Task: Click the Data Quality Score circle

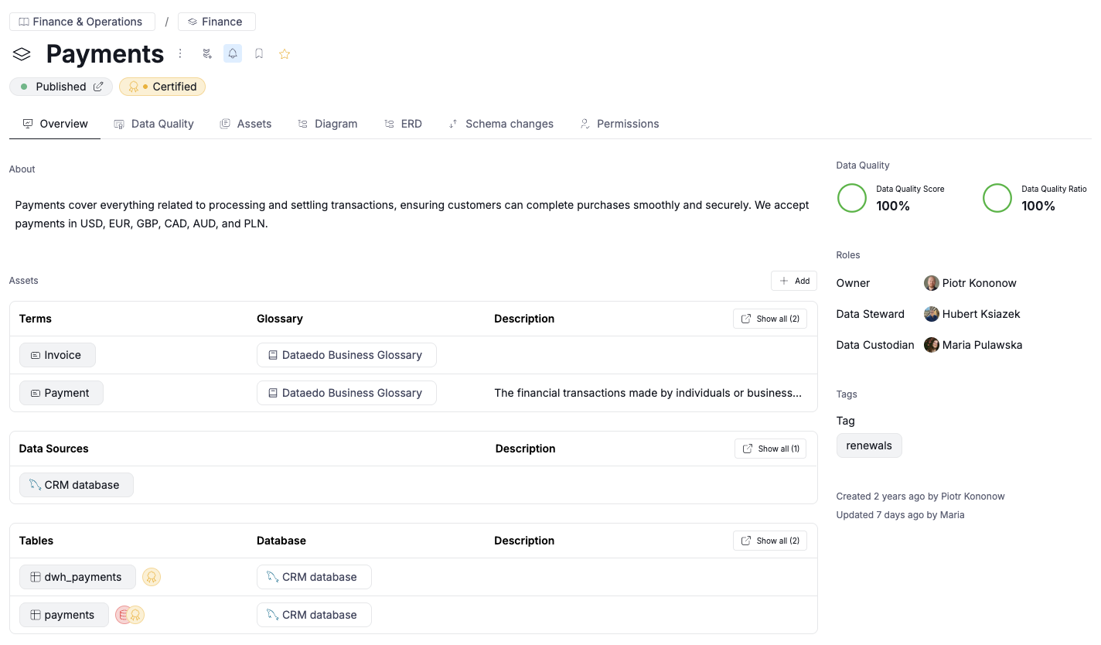Action: pos(852,198)
